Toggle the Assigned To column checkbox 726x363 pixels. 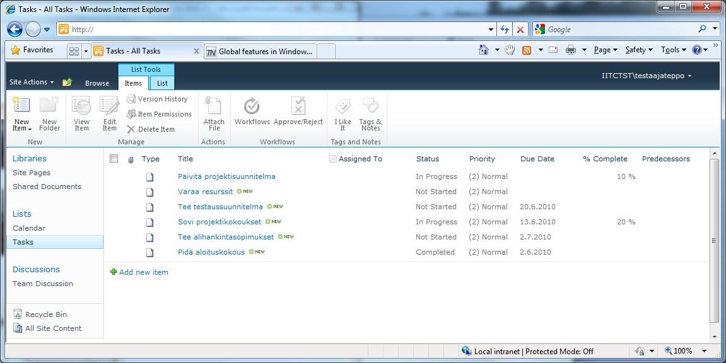coord(333,159)
